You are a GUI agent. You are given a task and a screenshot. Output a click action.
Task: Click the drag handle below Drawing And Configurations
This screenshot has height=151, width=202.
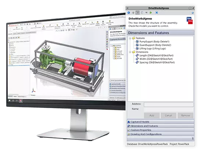[193, 139]
